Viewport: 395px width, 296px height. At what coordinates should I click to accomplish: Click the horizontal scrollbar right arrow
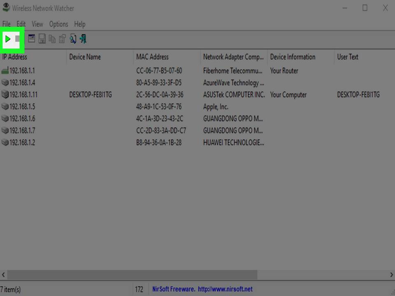point(391,275)
